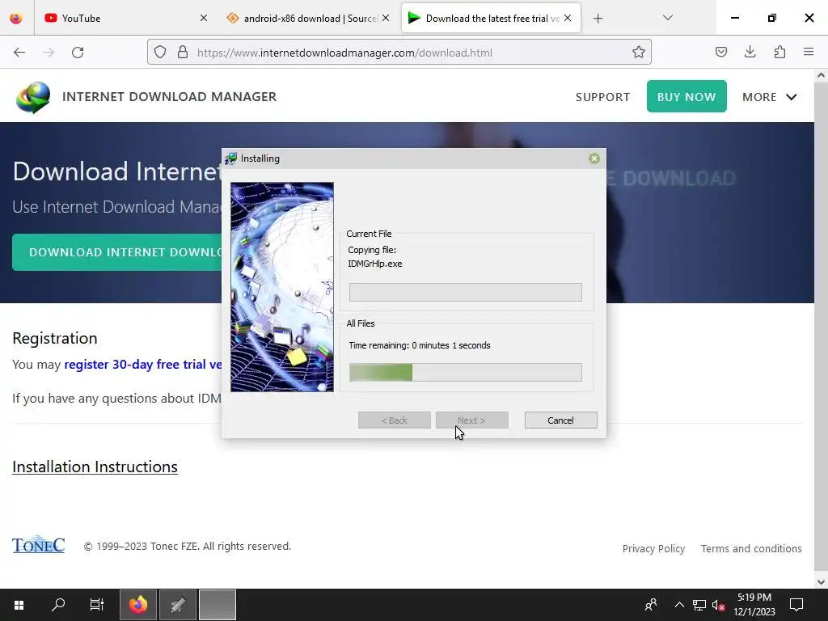Open the Firefox application hamburger menu
This screenshot has width=828, height=621.
809,52
